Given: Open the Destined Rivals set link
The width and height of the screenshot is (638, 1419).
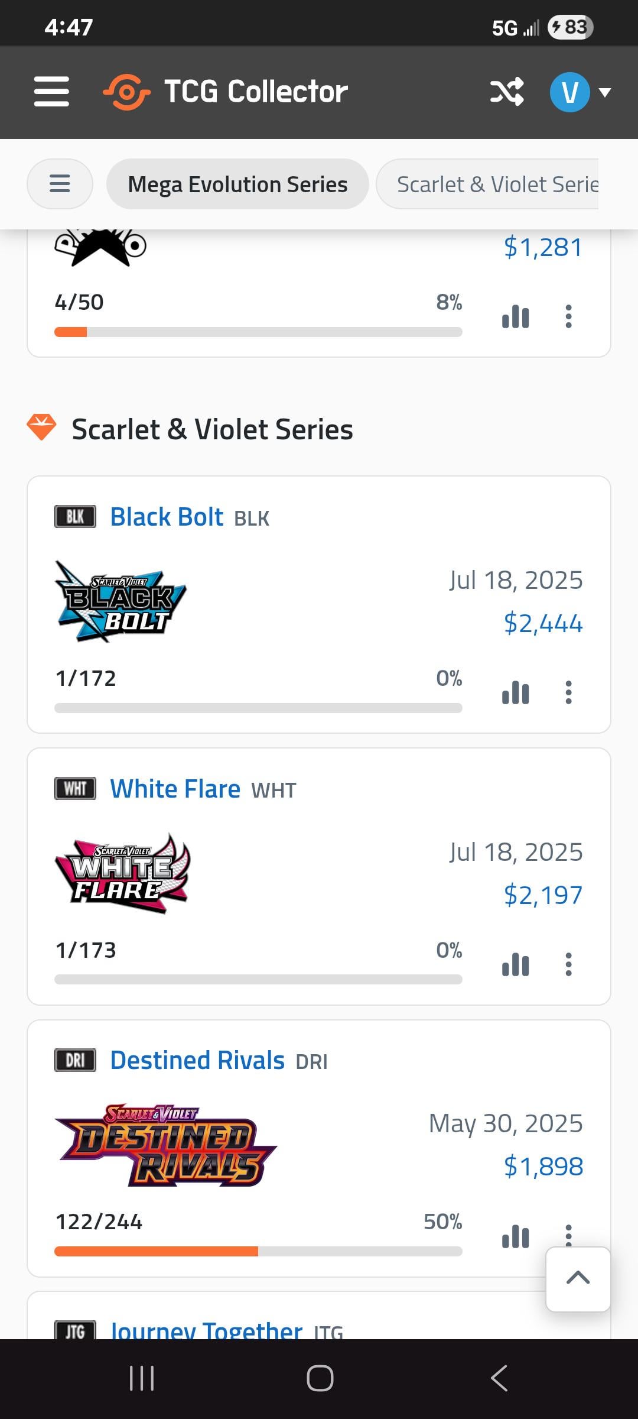Looking at the screenshot, I should (197, 1060).
